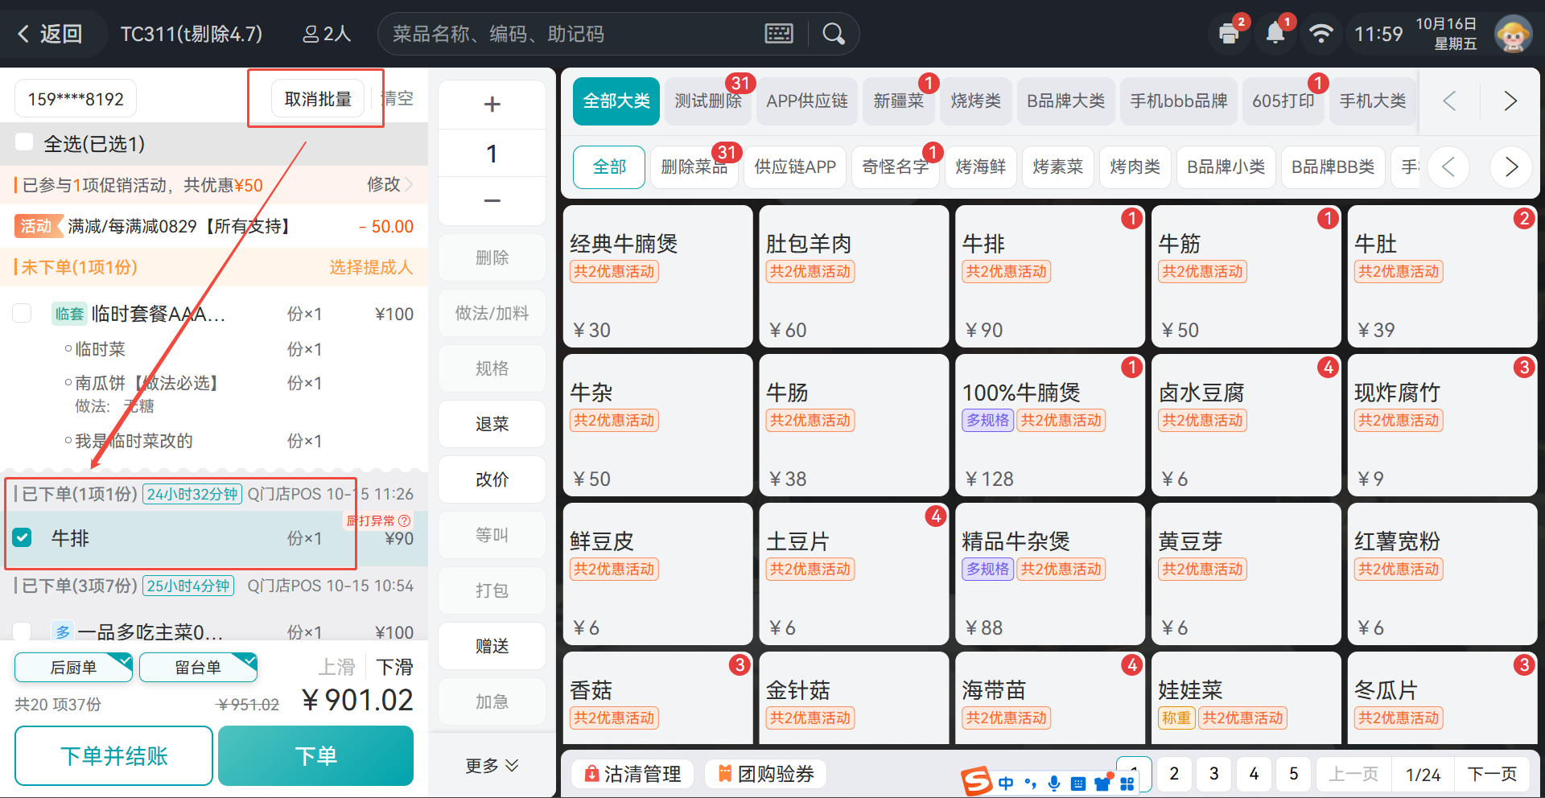Open the printer queue icon
Viewport: 1545px width, 798px height.
click(1229, 34)
